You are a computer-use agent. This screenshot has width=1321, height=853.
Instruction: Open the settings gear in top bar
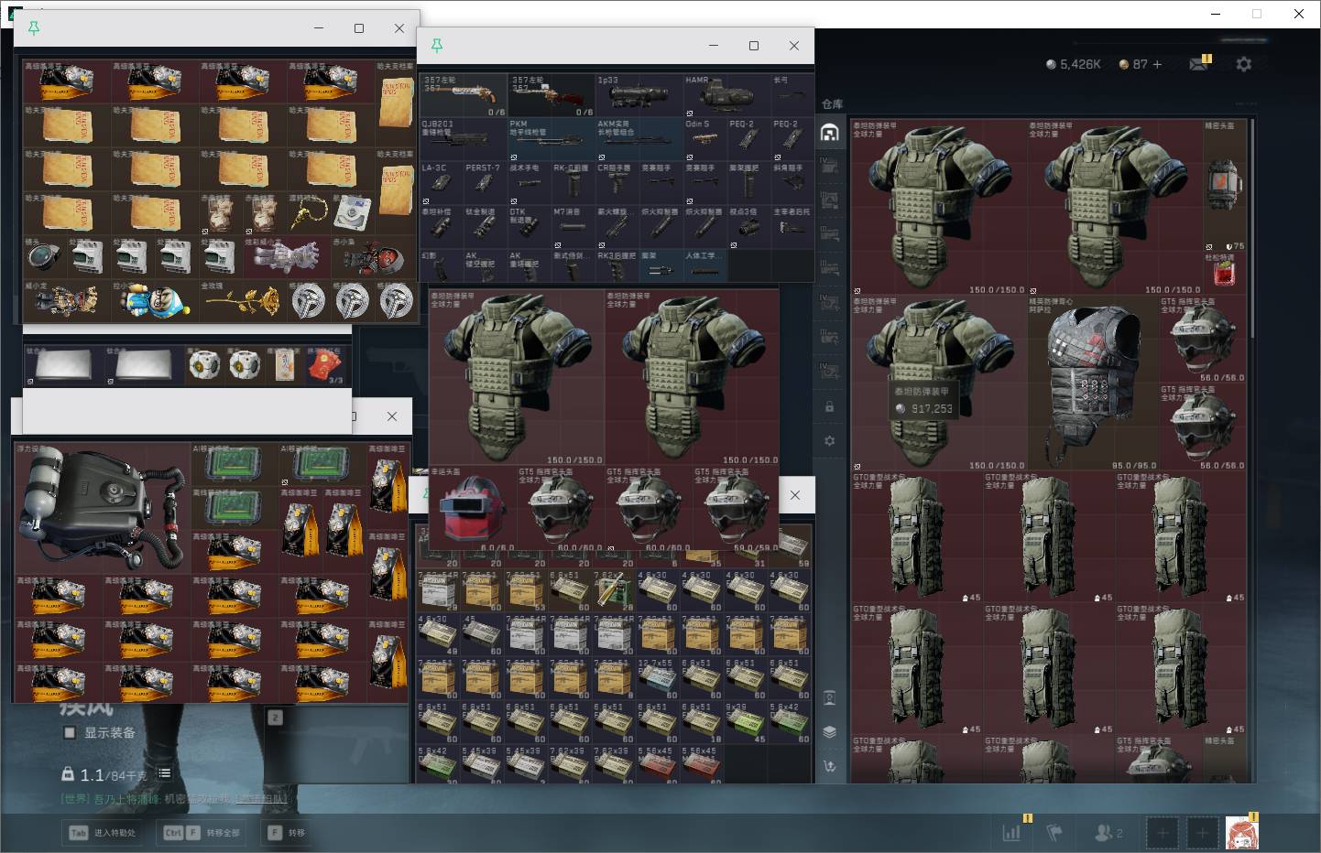[1243, 64]
